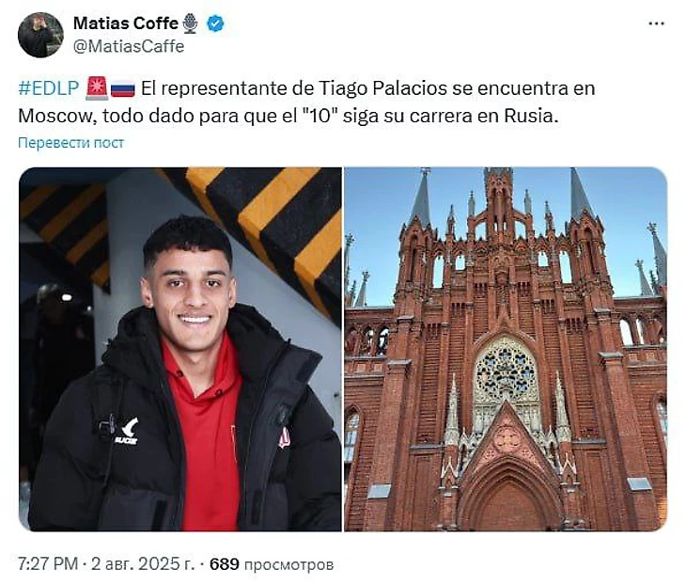
Task: Click the Russian flag emoji
Action: 122,89
